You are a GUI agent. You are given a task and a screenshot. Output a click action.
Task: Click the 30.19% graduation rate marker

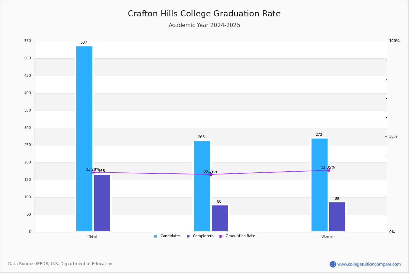pyautogui.click(x=210, y=174)
